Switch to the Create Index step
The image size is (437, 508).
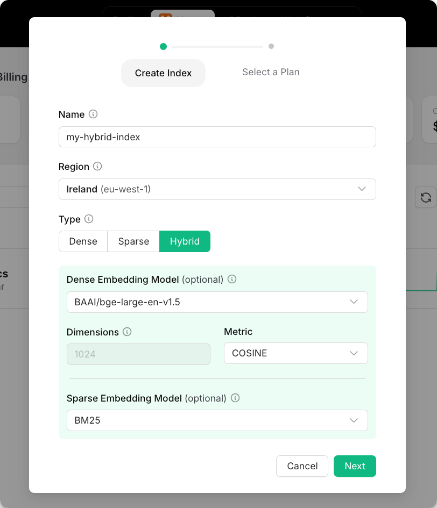coord(163,73)
